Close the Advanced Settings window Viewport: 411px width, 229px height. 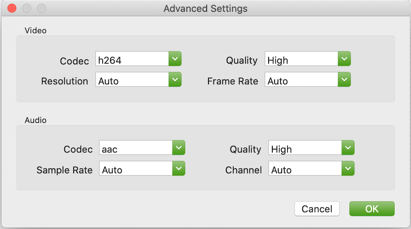12,8
